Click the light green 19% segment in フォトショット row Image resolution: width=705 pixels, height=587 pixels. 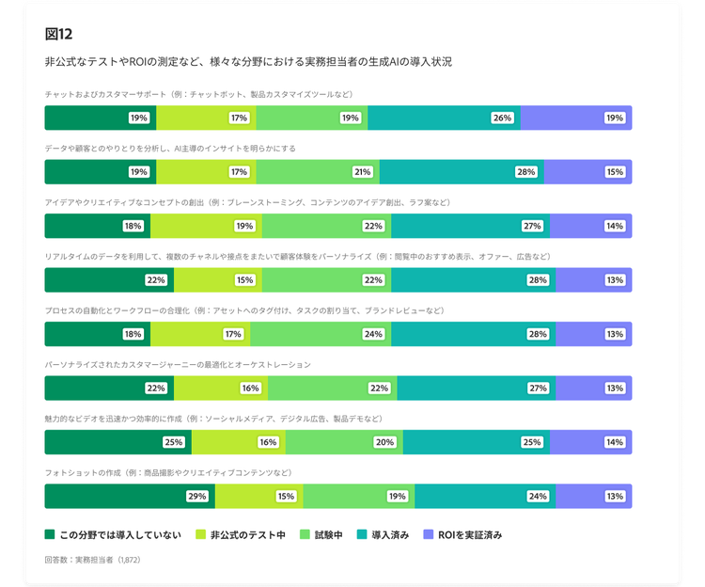[359, 496]
